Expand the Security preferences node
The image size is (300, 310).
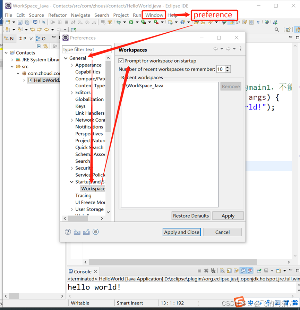click(72, 168)
